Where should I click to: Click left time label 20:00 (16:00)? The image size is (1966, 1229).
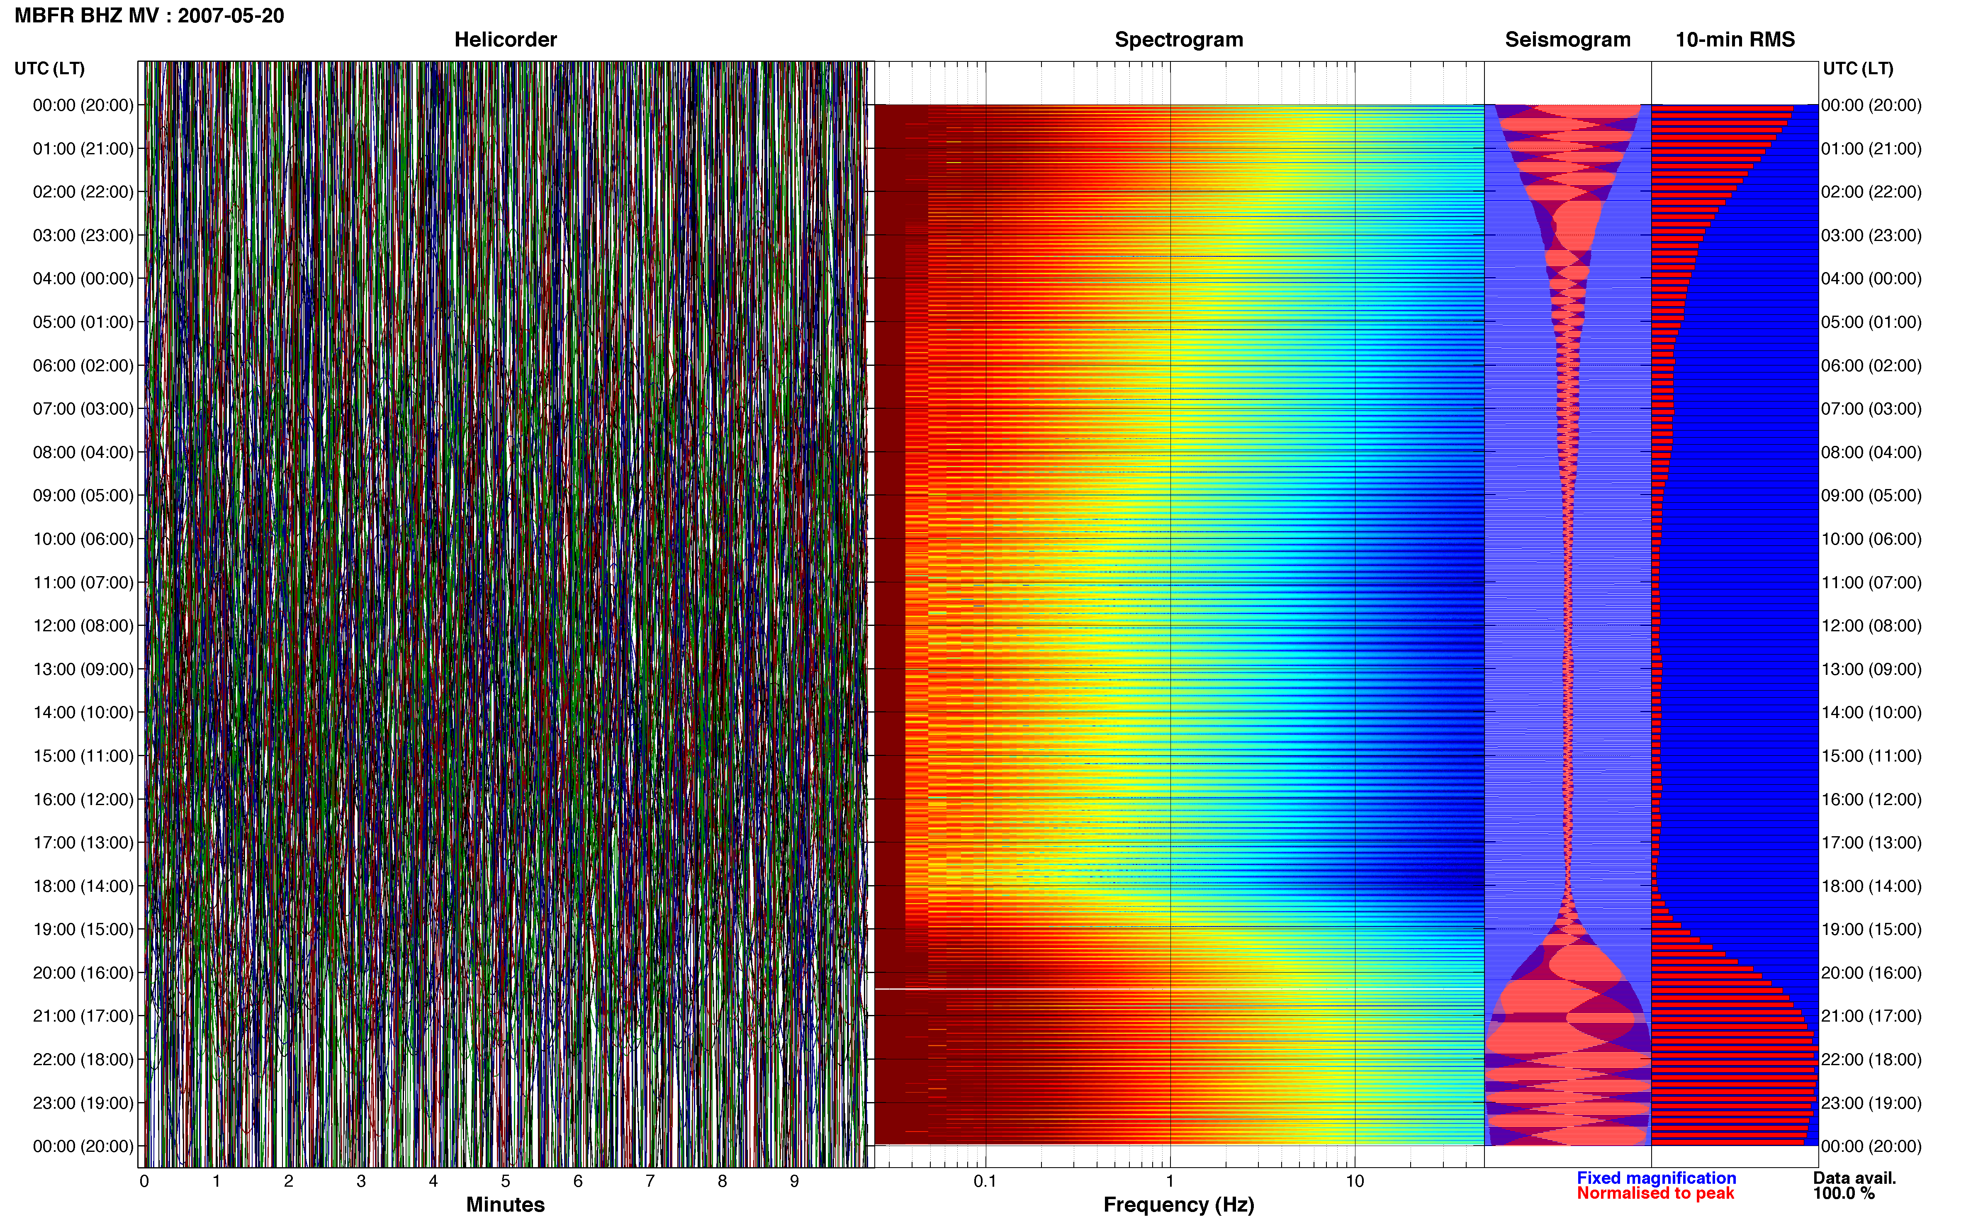pos(83,973)
